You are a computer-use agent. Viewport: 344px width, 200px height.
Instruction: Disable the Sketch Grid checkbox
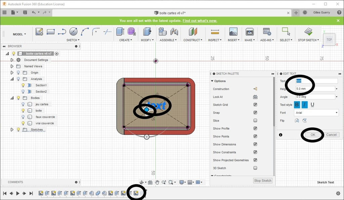(x=255, y=105)
